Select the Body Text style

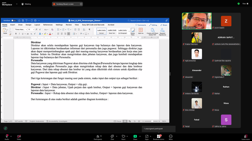(112, 31)
